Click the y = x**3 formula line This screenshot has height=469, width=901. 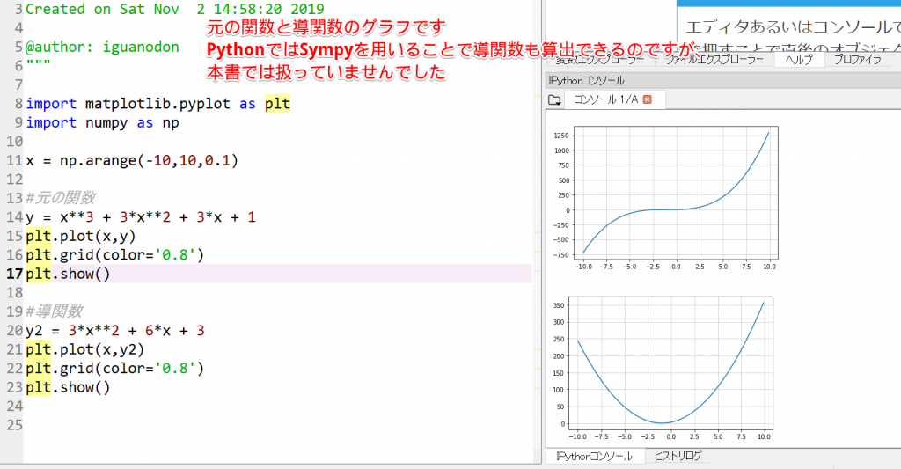pos(141,216)
